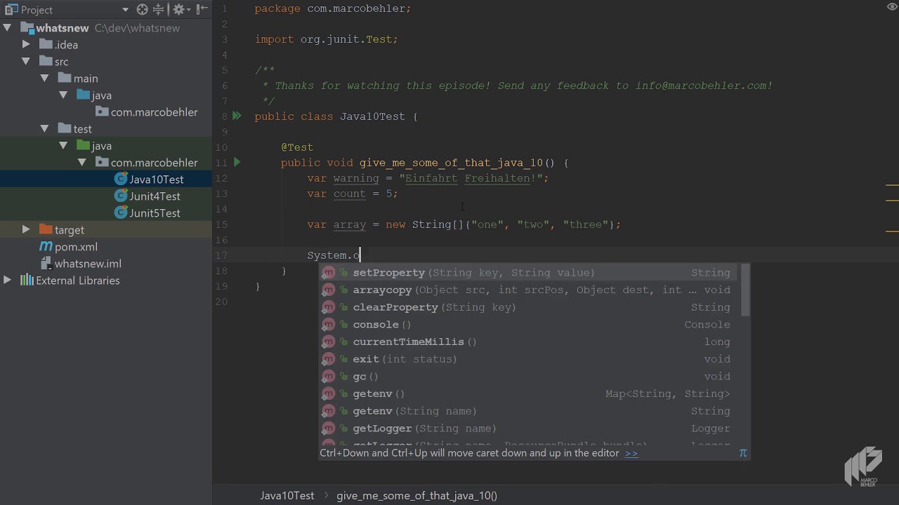
Task: Click give_me_some_of_that_java_10() breadcrumb
Action: (416, 495)
